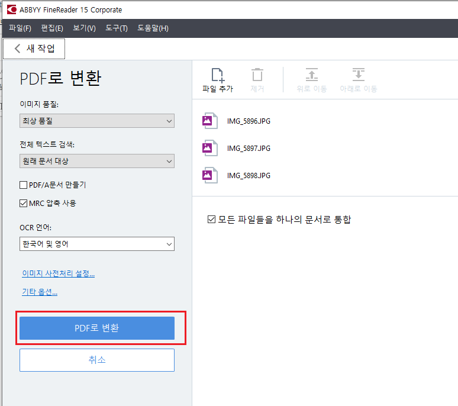
Task: Click the blue PDF로 변환 button
Action: (97, 328)
